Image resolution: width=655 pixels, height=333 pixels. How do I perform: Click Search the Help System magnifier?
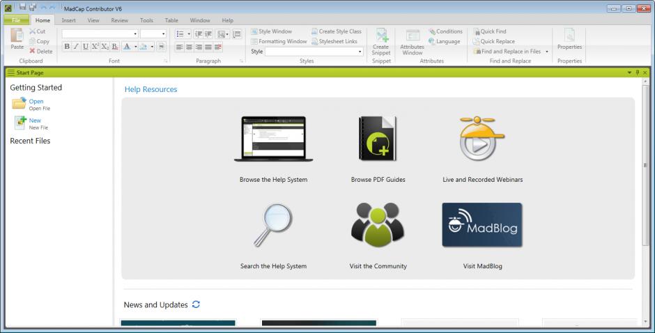(x=274, y=225)
